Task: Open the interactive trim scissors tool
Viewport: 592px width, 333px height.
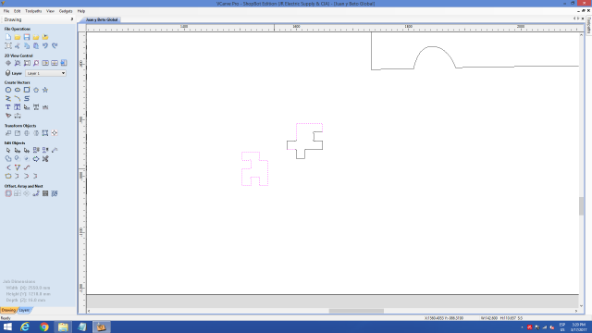Action: tap(45, 159)
